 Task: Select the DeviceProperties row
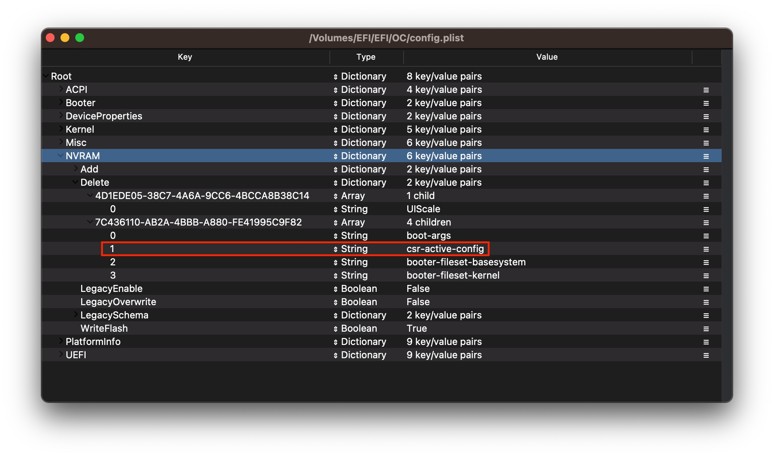click(104, 116)
